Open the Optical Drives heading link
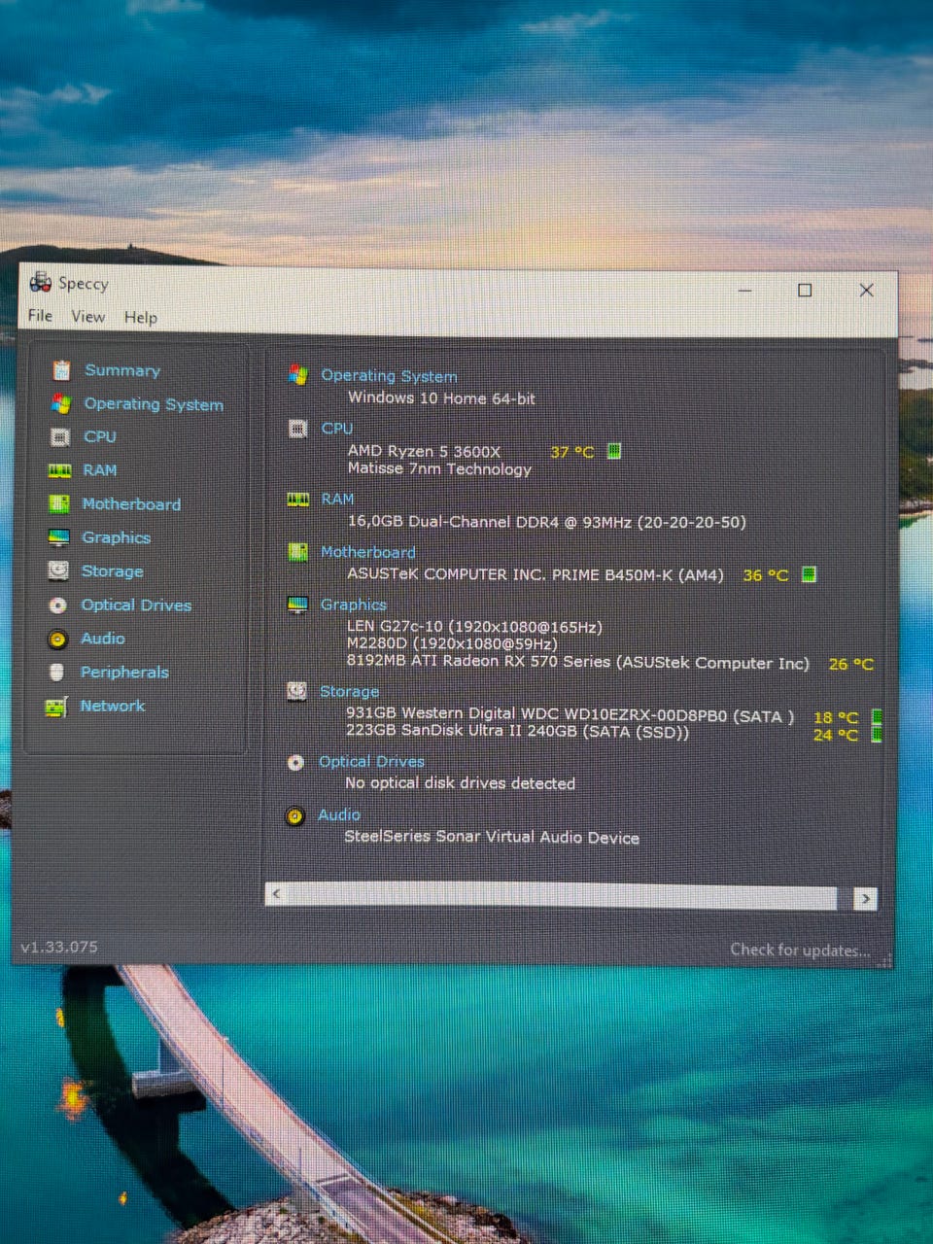933x1244 pixels. click(x=371, y=762)
